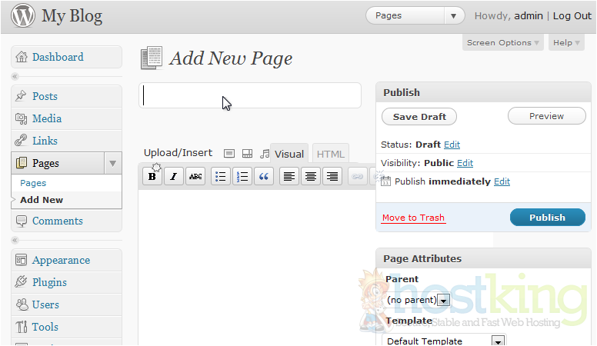Insert an unordered bullet list

tap(221, 177)
